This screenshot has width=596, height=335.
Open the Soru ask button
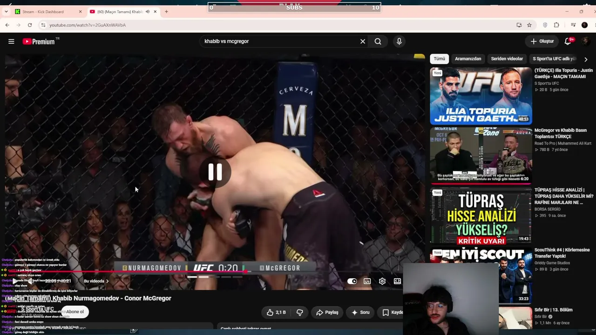tap(360, 313)
